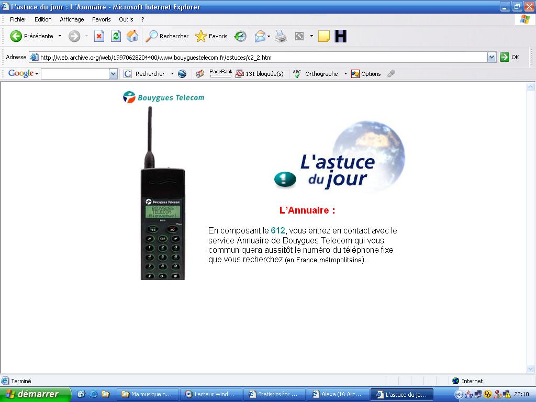Click the page scrollbar down arrow
The width and height of the screenshot is (536, 402).
coord(531,368)
